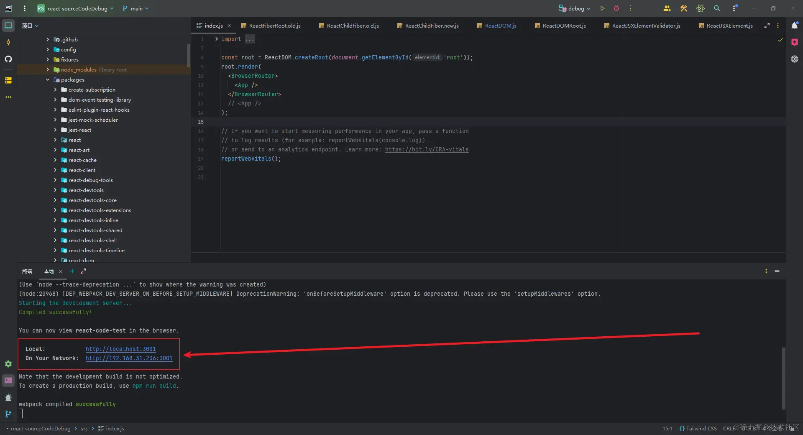Open the main branch dropdown
This screenshot has width=803, height=435.
pyautogui.click(x=136, y=8)
